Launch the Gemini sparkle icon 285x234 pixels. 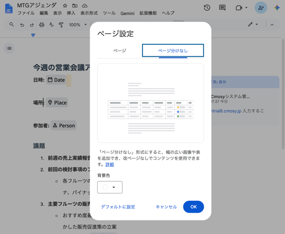click(x=277, y=8)
